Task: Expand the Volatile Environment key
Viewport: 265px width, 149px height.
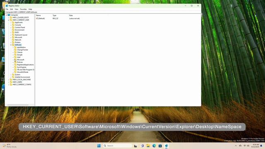Action: click(x=11, y=77)
